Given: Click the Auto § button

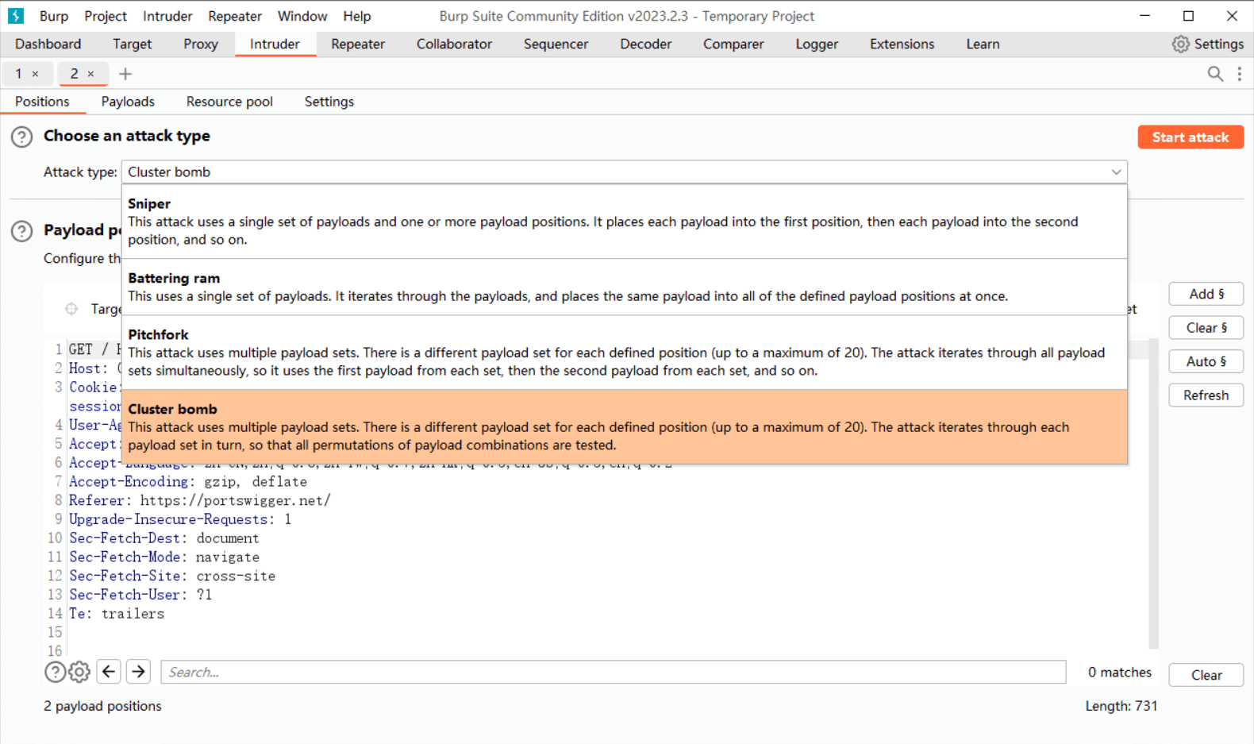Looking at the screenshot, I should click(1206, 361).
